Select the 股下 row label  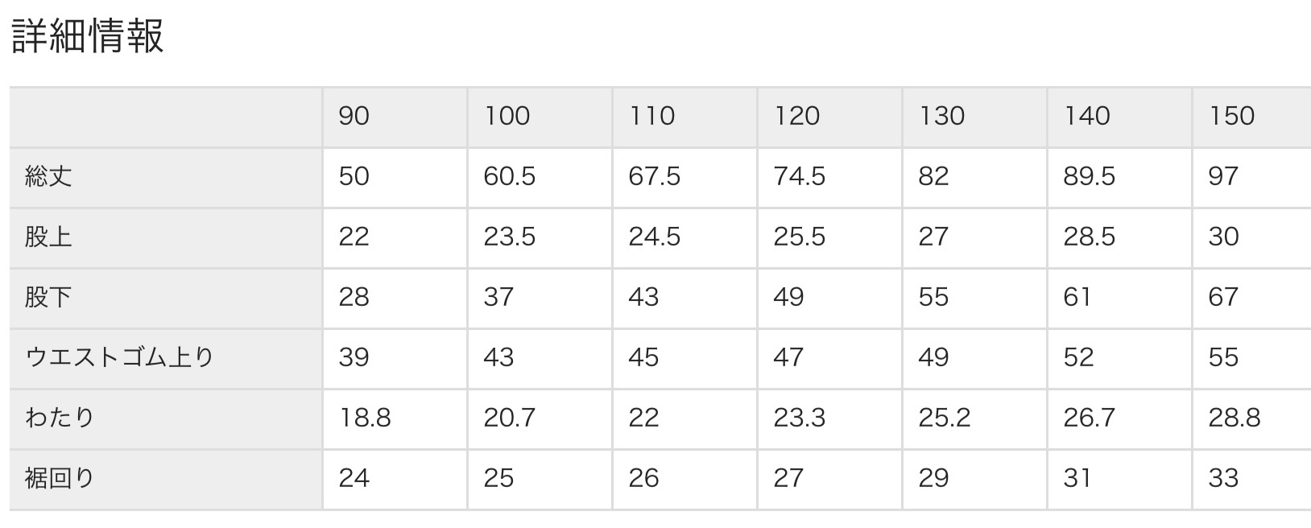[x=49, y=297]
